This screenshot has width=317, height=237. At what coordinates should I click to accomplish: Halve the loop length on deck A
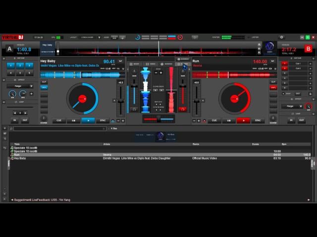14,113
